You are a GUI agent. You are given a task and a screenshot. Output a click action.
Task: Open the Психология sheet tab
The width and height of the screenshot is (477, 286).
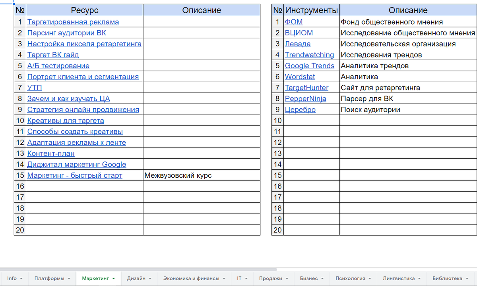[353, 278]
